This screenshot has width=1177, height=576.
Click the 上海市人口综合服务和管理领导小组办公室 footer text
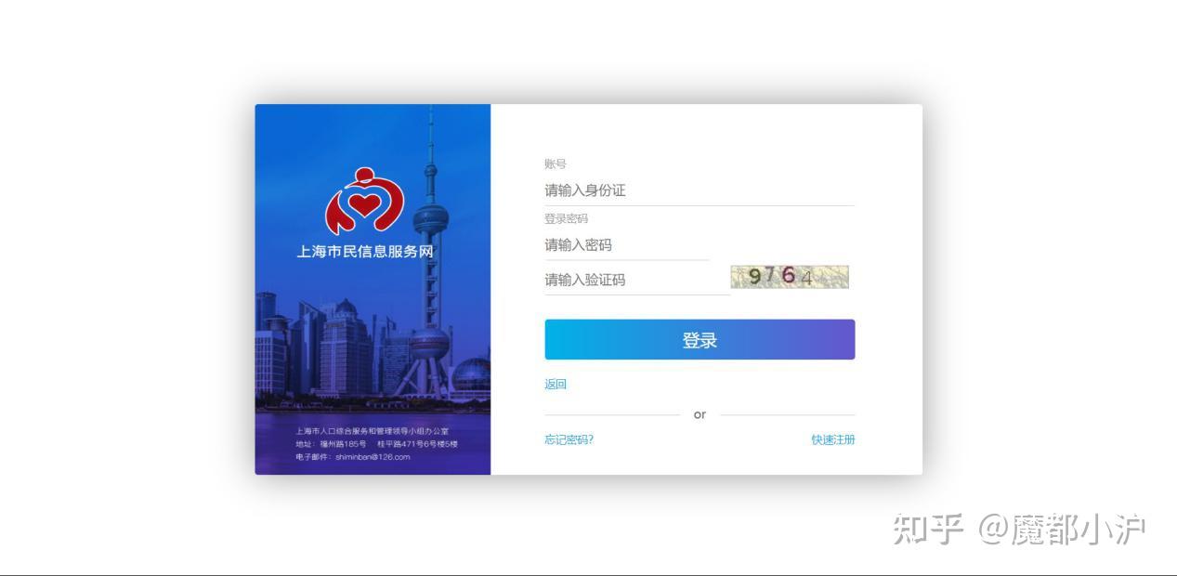(373, 431)
